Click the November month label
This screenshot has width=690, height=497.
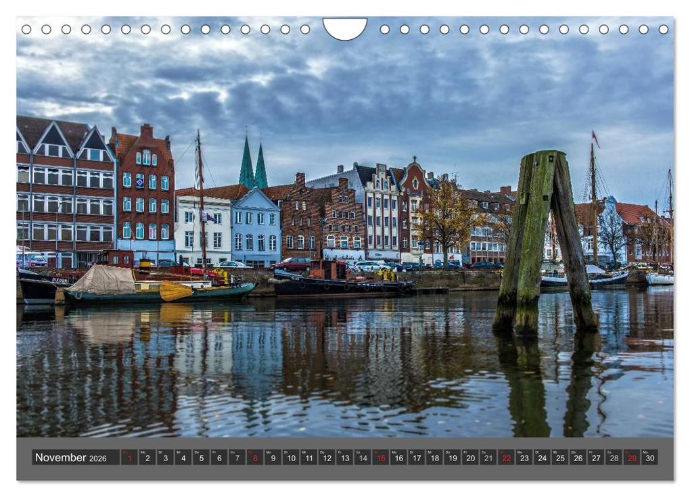(60, 458)
